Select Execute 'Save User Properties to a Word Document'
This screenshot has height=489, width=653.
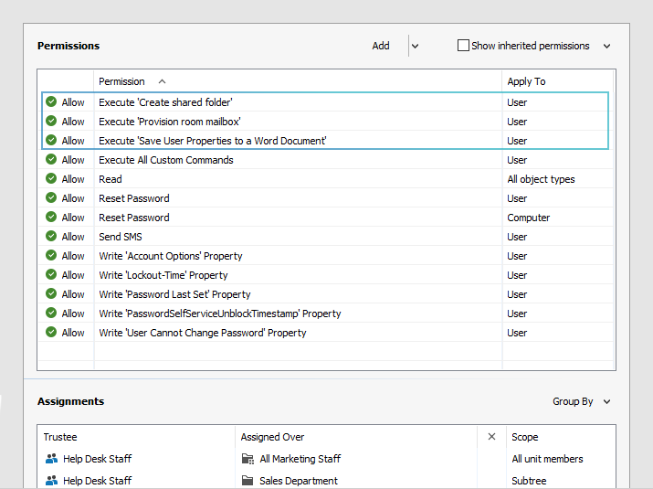[213, 141]
